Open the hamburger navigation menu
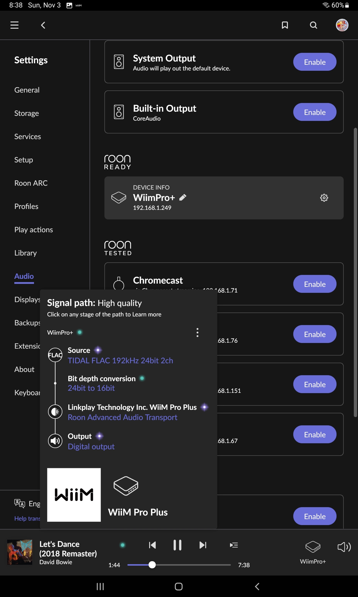358x597 pixels. 14,25
